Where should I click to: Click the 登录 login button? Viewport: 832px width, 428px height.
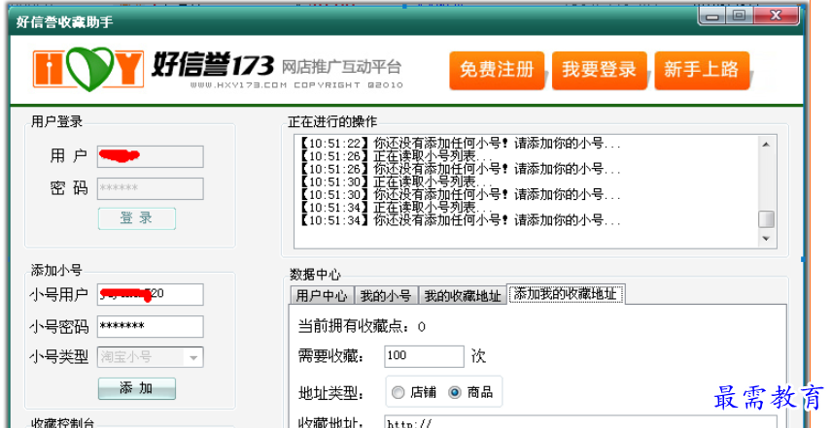coord(137,218)
